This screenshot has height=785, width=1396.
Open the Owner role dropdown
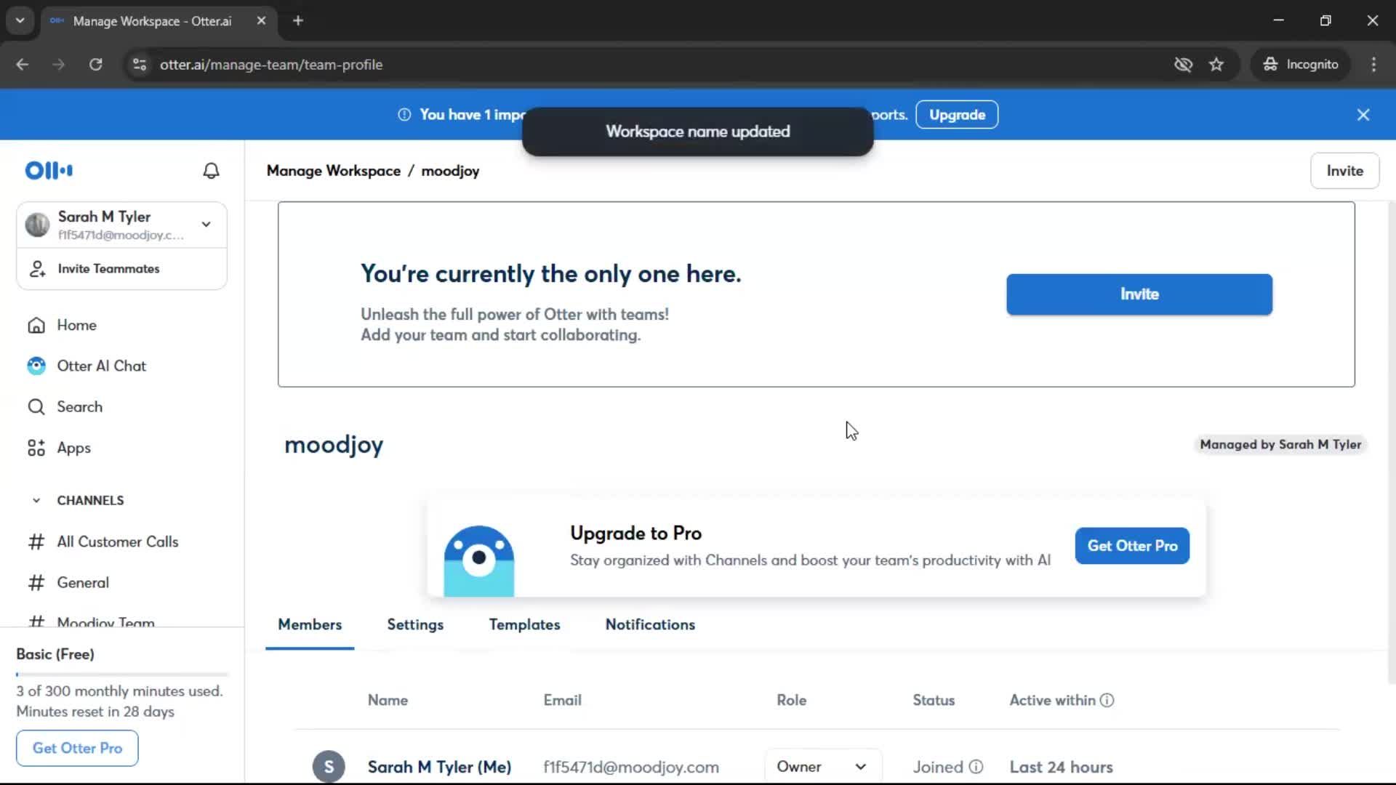822,767
